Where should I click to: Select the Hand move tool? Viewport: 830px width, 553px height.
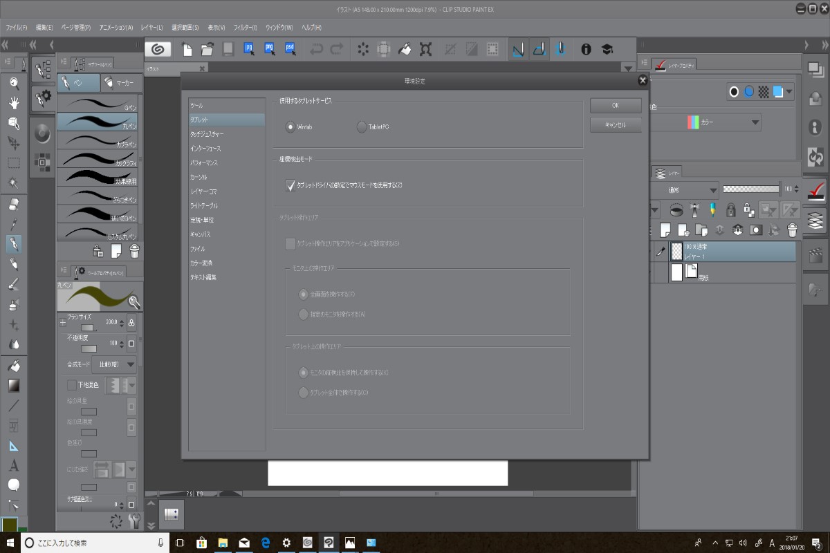[13, 103]
